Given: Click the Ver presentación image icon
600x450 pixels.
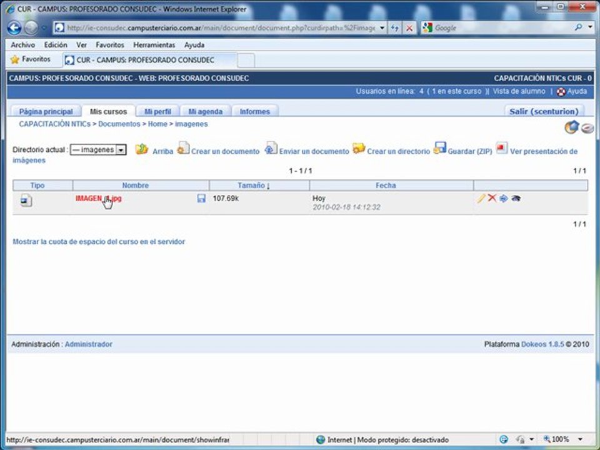Looking at the screenshot, I should coord(502,147).
